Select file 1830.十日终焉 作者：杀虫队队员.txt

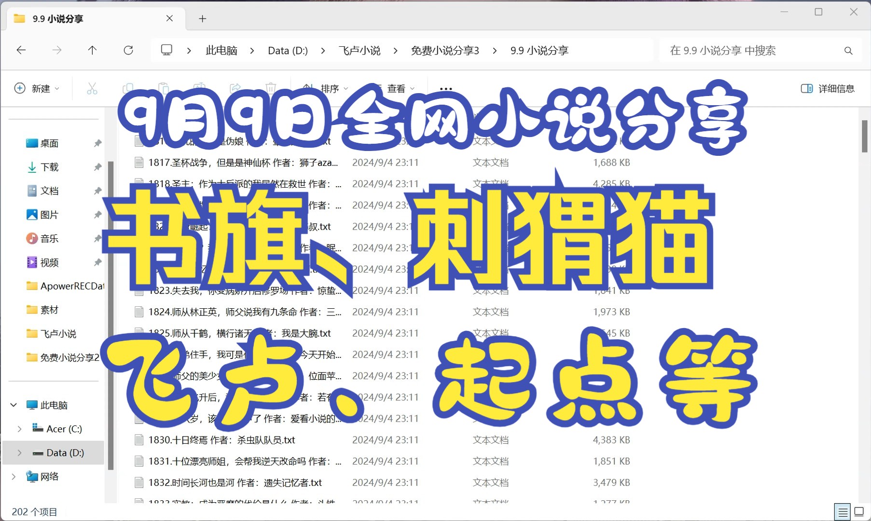[x=221, y=440]
